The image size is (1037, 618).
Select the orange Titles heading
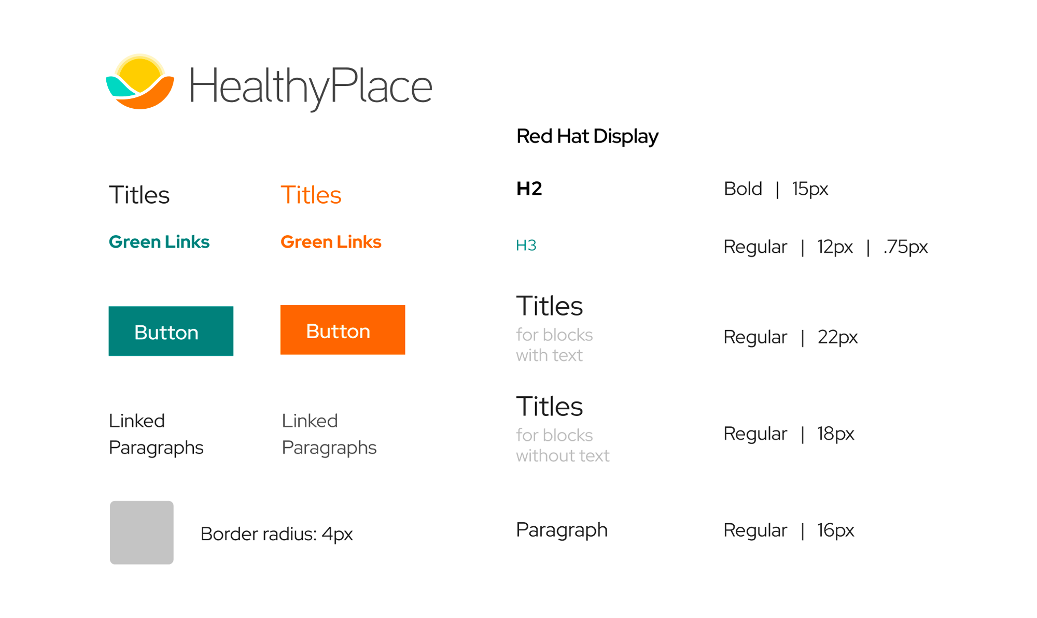point(311,195)
